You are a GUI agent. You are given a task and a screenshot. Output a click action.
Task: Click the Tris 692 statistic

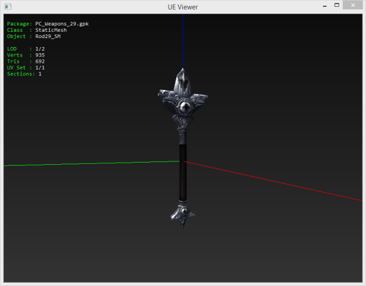[x=25, y=61]
